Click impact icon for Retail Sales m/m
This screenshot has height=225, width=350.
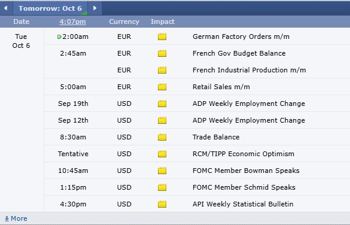tap(162, 87)
